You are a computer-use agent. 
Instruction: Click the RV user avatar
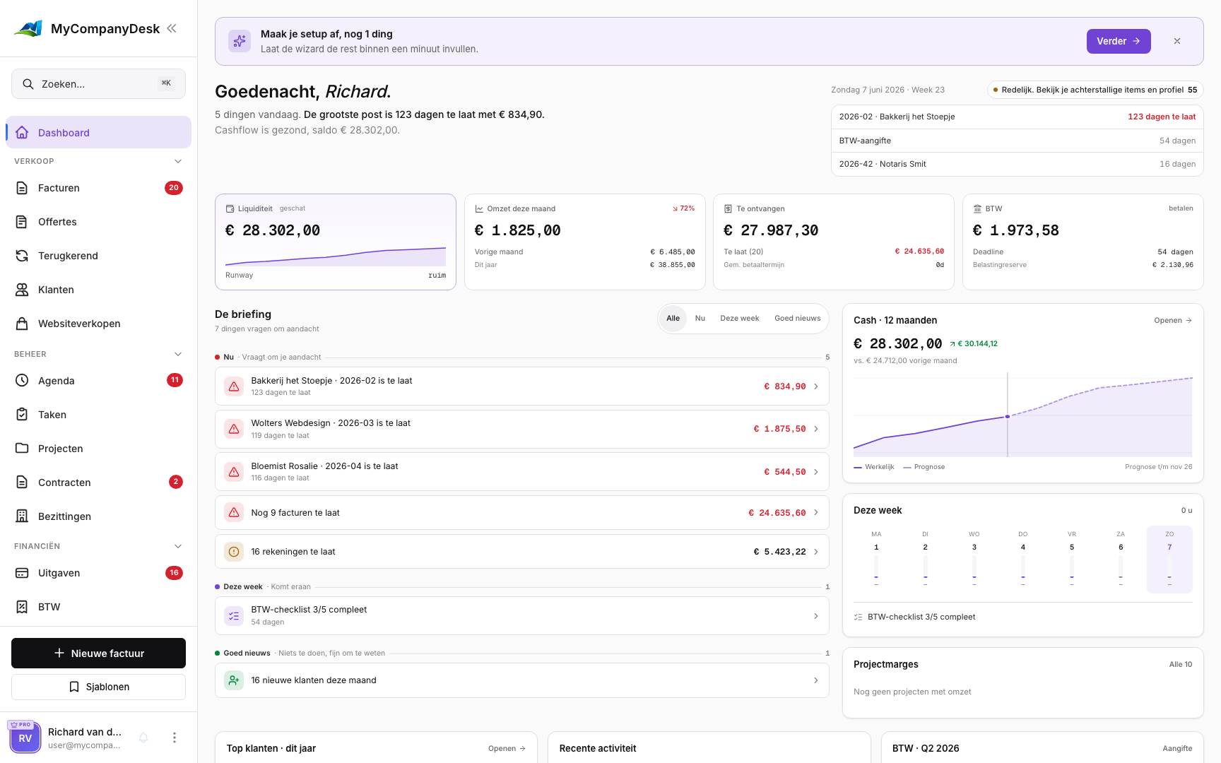[25, 738]
